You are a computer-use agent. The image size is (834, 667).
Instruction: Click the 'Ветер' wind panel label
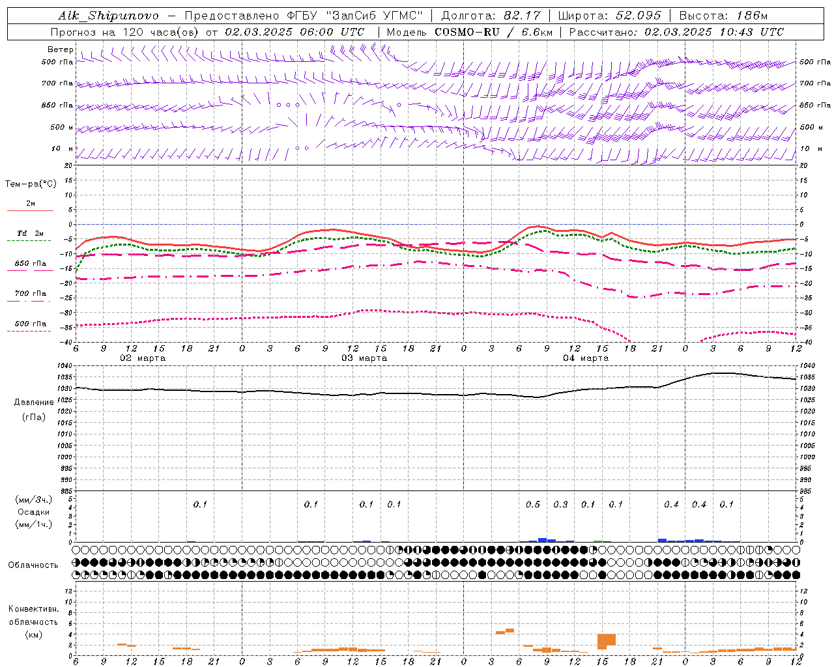[x=60, y=50]
